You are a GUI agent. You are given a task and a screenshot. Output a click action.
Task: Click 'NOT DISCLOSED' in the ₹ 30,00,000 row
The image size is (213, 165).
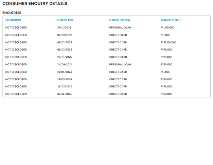(x=16, y=42)
